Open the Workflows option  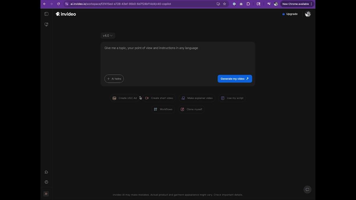click(163, 109)
